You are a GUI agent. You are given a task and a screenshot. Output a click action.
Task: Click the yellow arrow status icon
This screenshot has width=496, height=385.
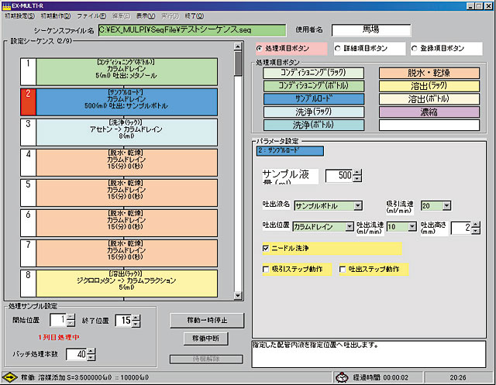click(x=10, y=377)
